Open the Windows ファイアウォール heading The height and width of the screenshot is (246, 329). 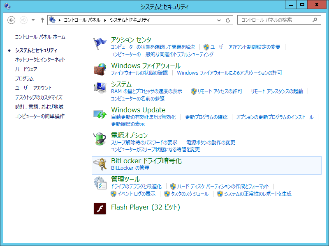(146, 66)
